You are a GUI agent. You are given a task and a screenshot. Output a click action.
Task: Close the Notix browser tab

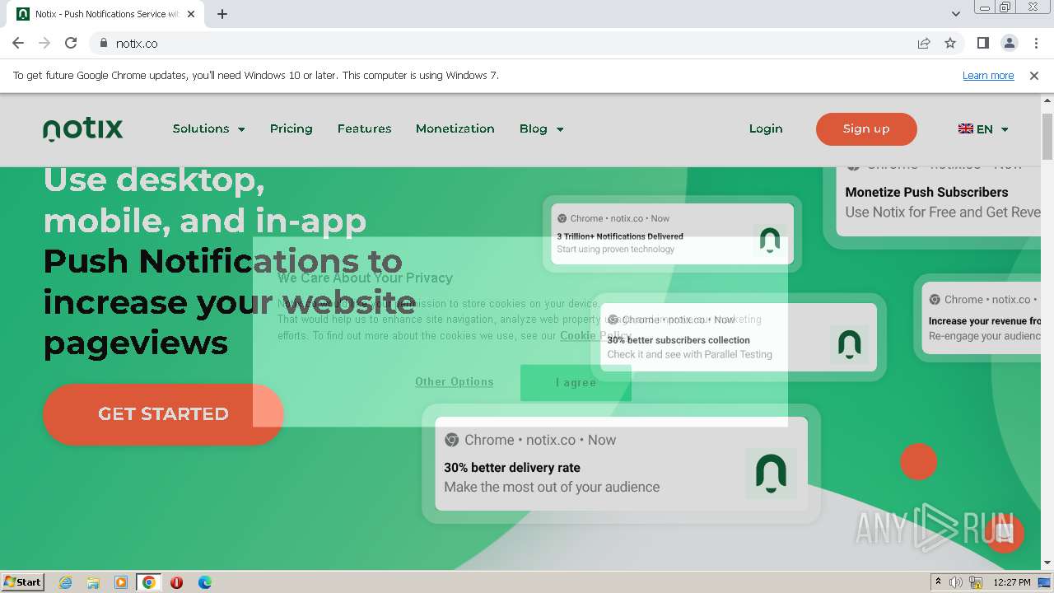(x=191, y=14)
